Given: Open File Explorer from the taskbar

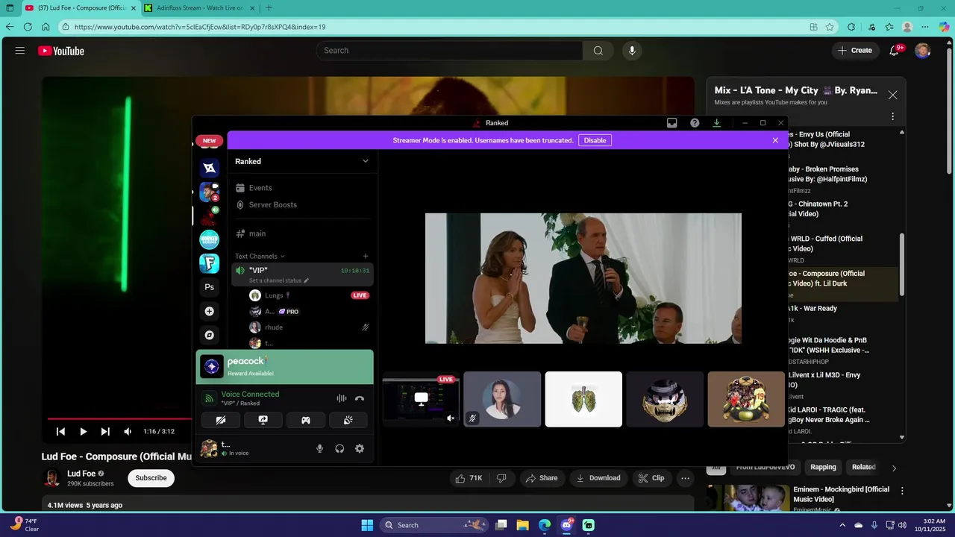Looking at the screenshot, I should tap(523, 525).
